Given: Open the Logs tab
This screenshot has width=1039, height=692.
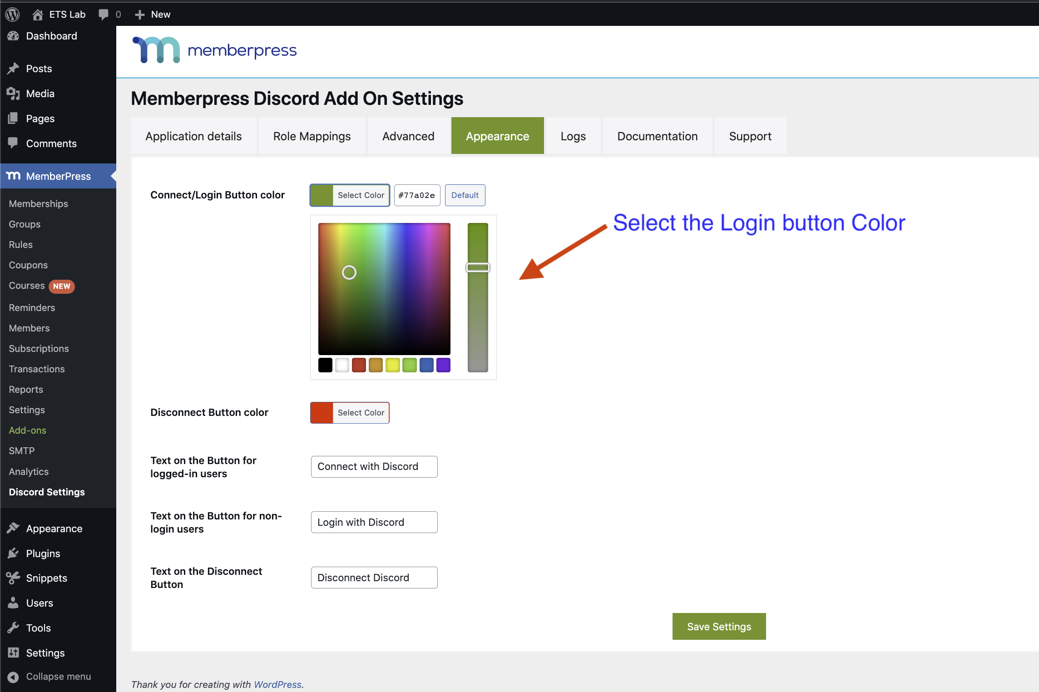Looking at the screenshot, I should (x=573, y=136).
